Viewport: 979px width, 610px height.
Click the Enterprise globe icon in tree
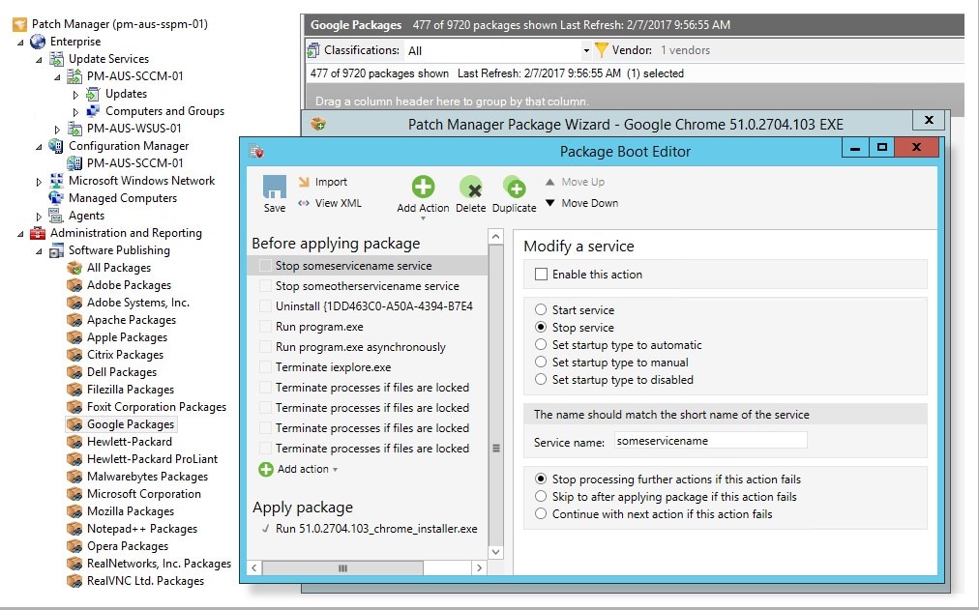point(38,42)
